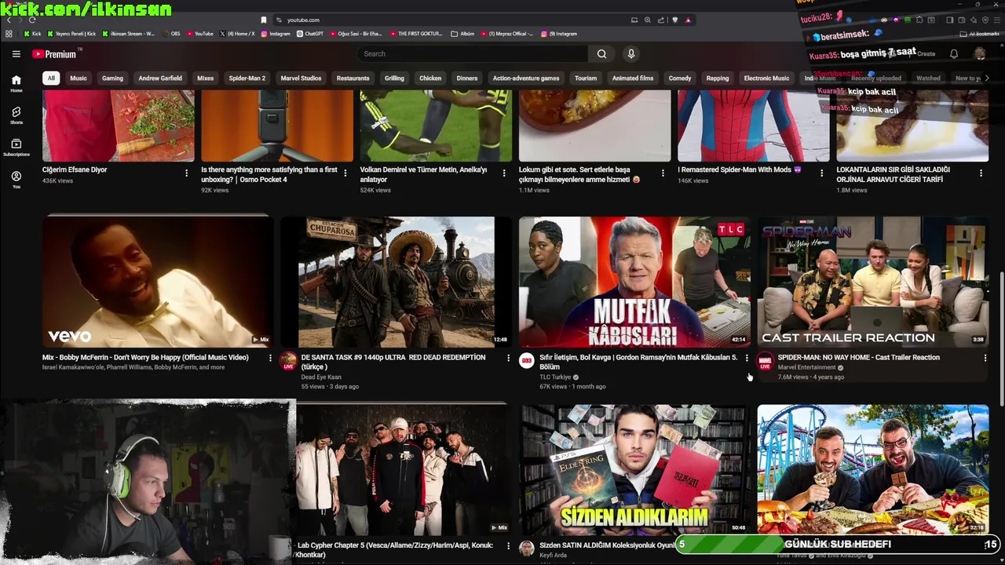
Task: Open the Home sidebar item
Action: [x=16, y=83]
